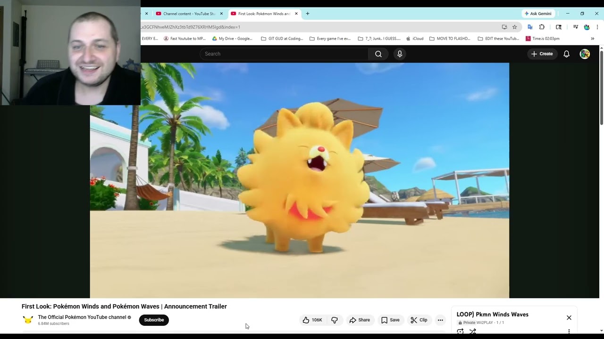Click the 6.84M subscribers text
Image resolution: width=604 pixels, height=339 pixels.
tap(53, 324)
